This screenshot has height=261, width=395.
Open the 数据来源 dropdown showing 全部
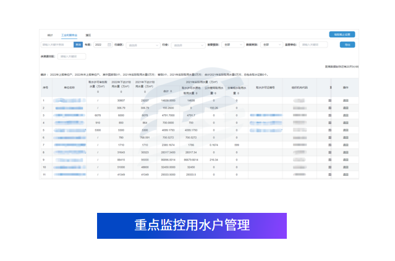(271, 45)
